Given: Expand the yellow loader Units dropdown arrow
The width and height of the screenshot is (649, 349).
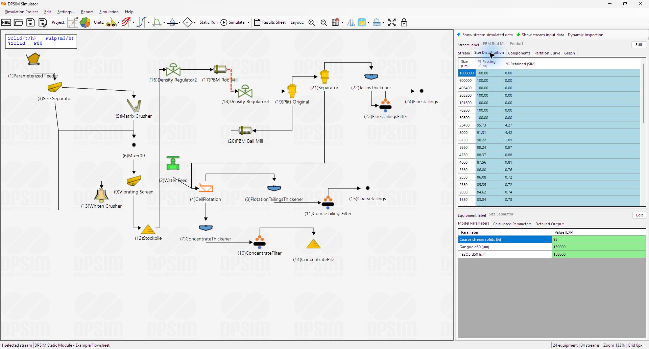Looking at the screenshot, I should 118,23.
